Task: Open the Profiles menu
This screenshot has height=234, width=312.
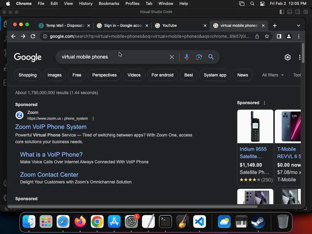Action: point(132,4)
